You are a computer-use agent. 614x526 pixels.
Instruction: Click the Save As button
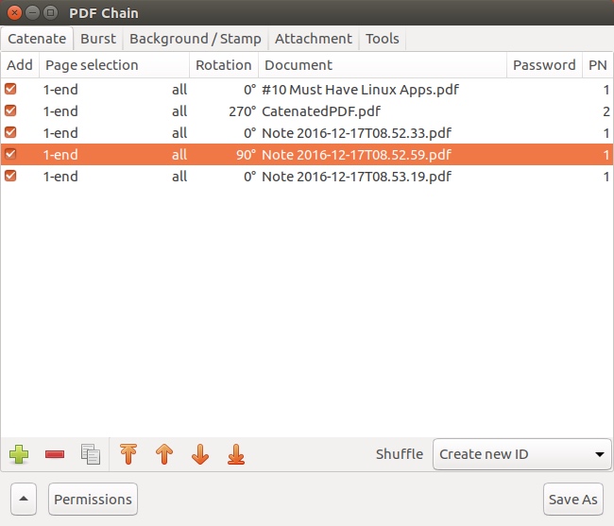[x=572, y=499]
